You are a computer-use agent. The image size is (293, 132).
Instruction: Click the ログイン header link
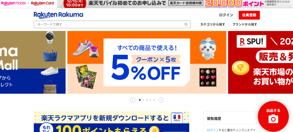pos(226,15)
